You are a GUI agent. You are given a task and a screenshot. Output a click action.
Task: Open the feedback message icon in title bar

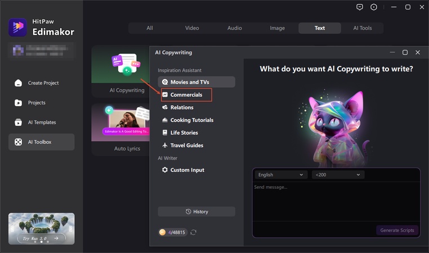(x=360, y=7)
